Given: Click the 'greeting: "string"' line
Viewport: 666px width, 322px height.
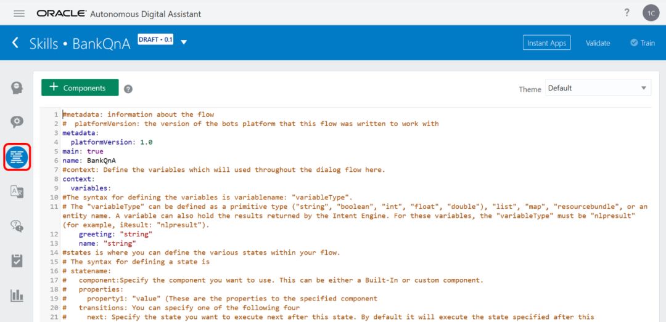Looking at the screenshot, I should tap(115, 234).
